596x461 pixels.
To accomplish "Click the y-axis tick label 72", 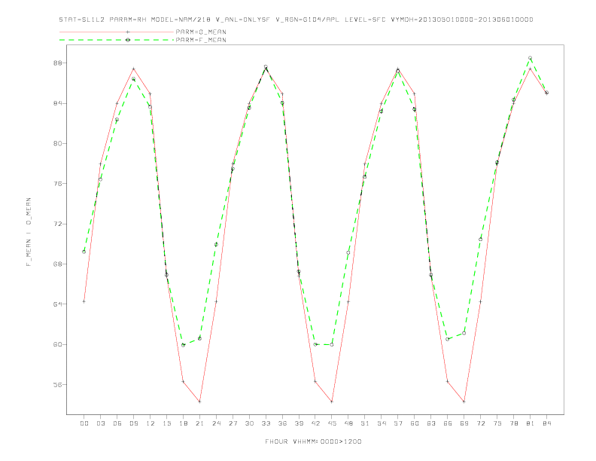I will coord(56,224).
